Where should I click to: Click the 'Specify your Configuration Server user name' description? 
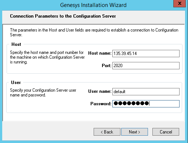43,92
